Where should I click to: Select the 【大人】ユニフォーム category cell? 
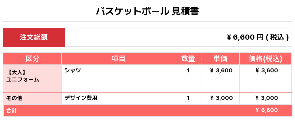tap(32, 78)
